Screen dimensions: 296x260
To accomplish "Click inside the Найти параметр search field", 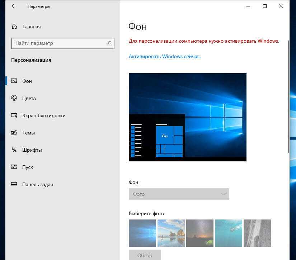I will point(59,43).
